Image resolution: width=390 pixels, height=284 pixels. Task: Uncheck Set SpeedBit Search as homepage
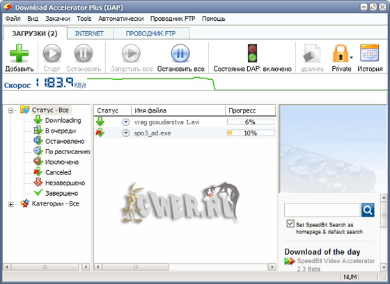click(290, 224)
